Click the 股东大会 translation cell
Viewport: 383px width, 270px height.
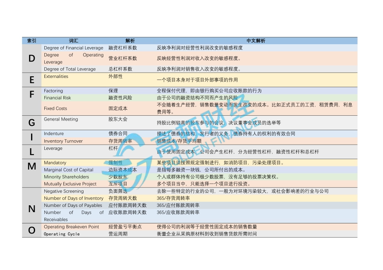tap(118, 119)
